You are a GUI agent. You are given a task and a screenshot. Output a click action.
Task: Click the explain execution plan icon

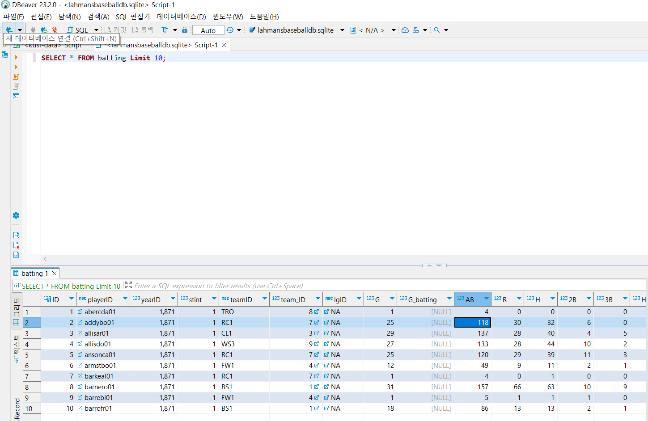pyautogui.click(x=16, y=87)
